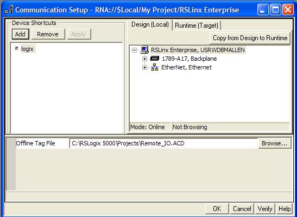Expand the EtherNet, Ethernet node
297x217 pixels.
[144, 67]
